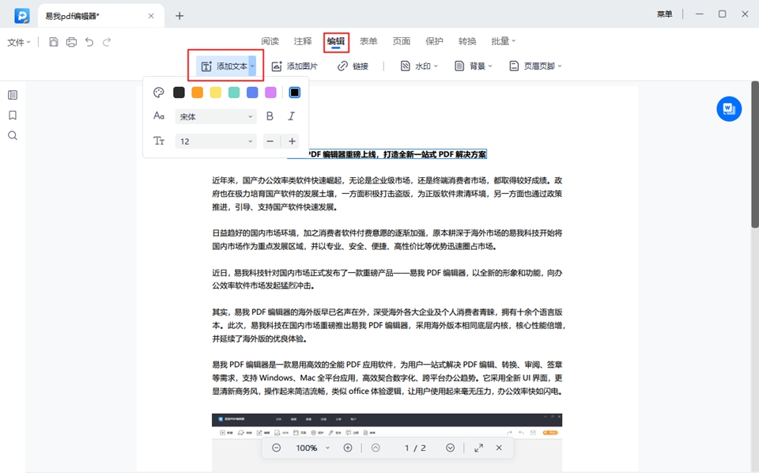Switch to the 表单 tab
Screen dimensions: 759x473
(368, 41)
